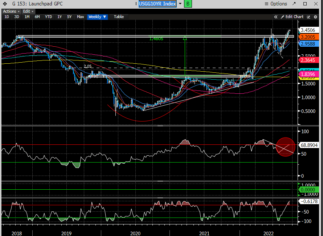Select the Max range tab
323x236 pixels.
[x=81, y=17]
